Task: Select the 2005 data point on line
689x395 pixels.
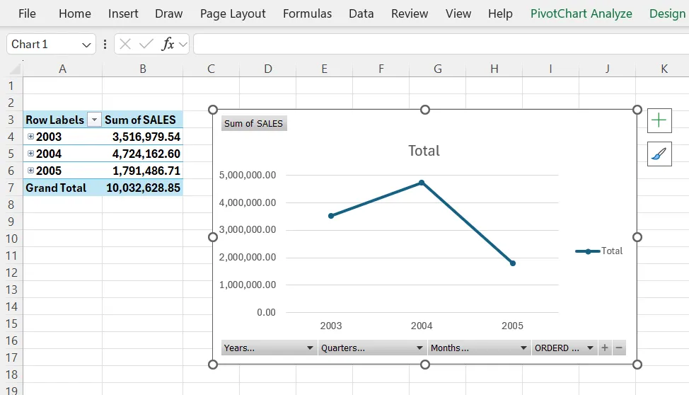Action: (x=513, y=263)
